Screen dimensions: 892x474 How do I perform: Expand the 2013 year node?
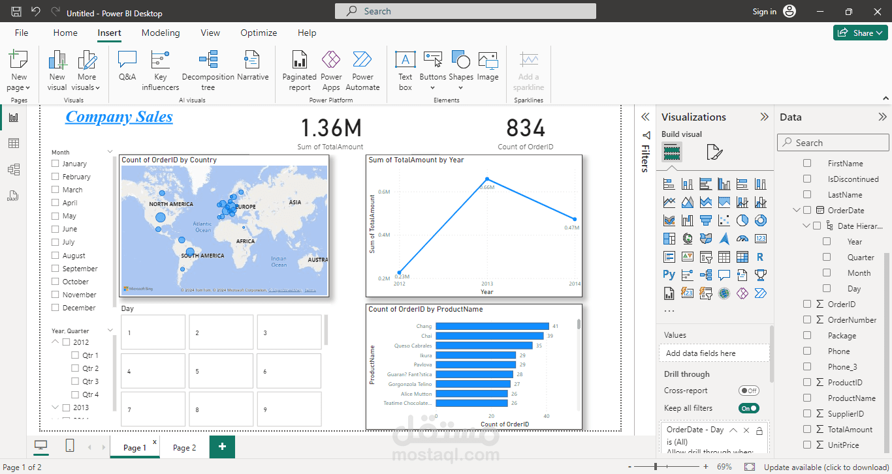click(56, 407)
